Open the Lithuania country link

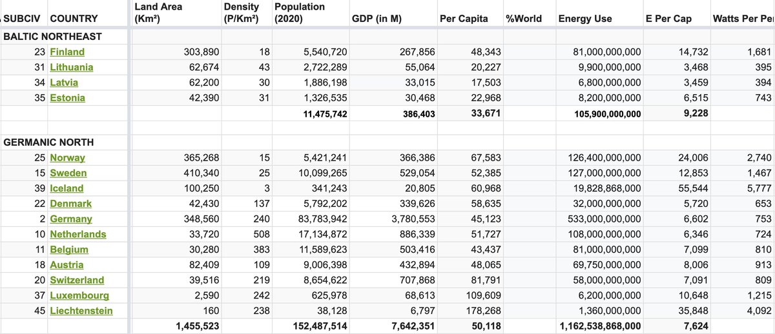click(x=71, y=67)
